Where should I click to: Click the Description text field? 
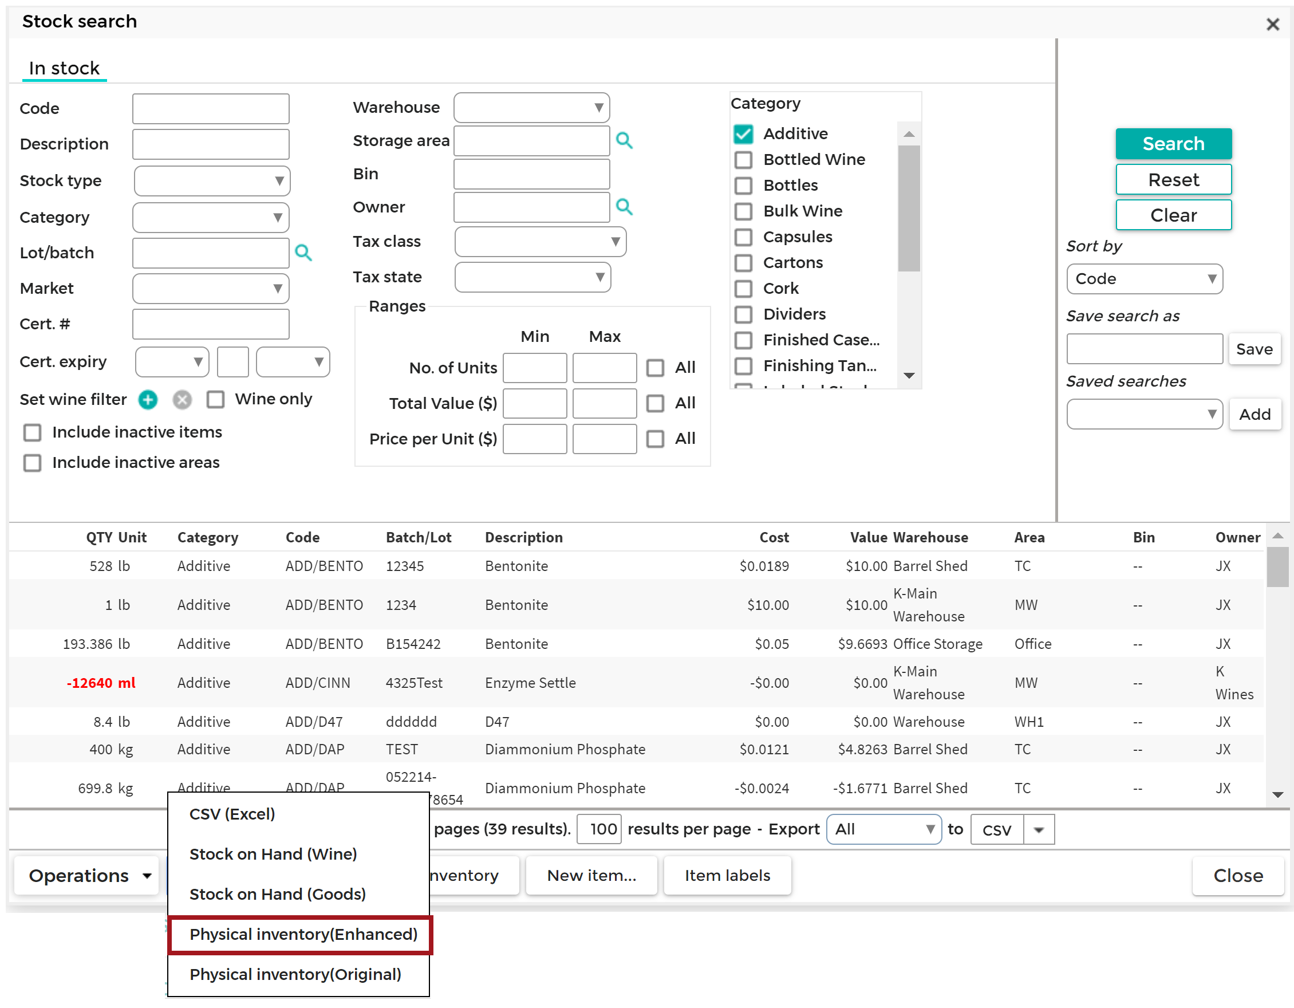[x=211, y=144]
